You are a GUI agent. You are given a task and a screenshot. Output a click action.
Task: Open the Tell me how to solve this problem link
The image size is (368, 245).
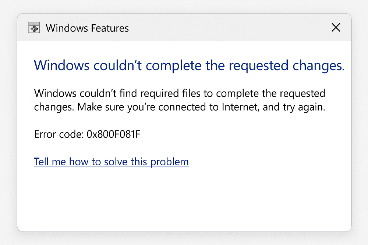pos(111,162)
